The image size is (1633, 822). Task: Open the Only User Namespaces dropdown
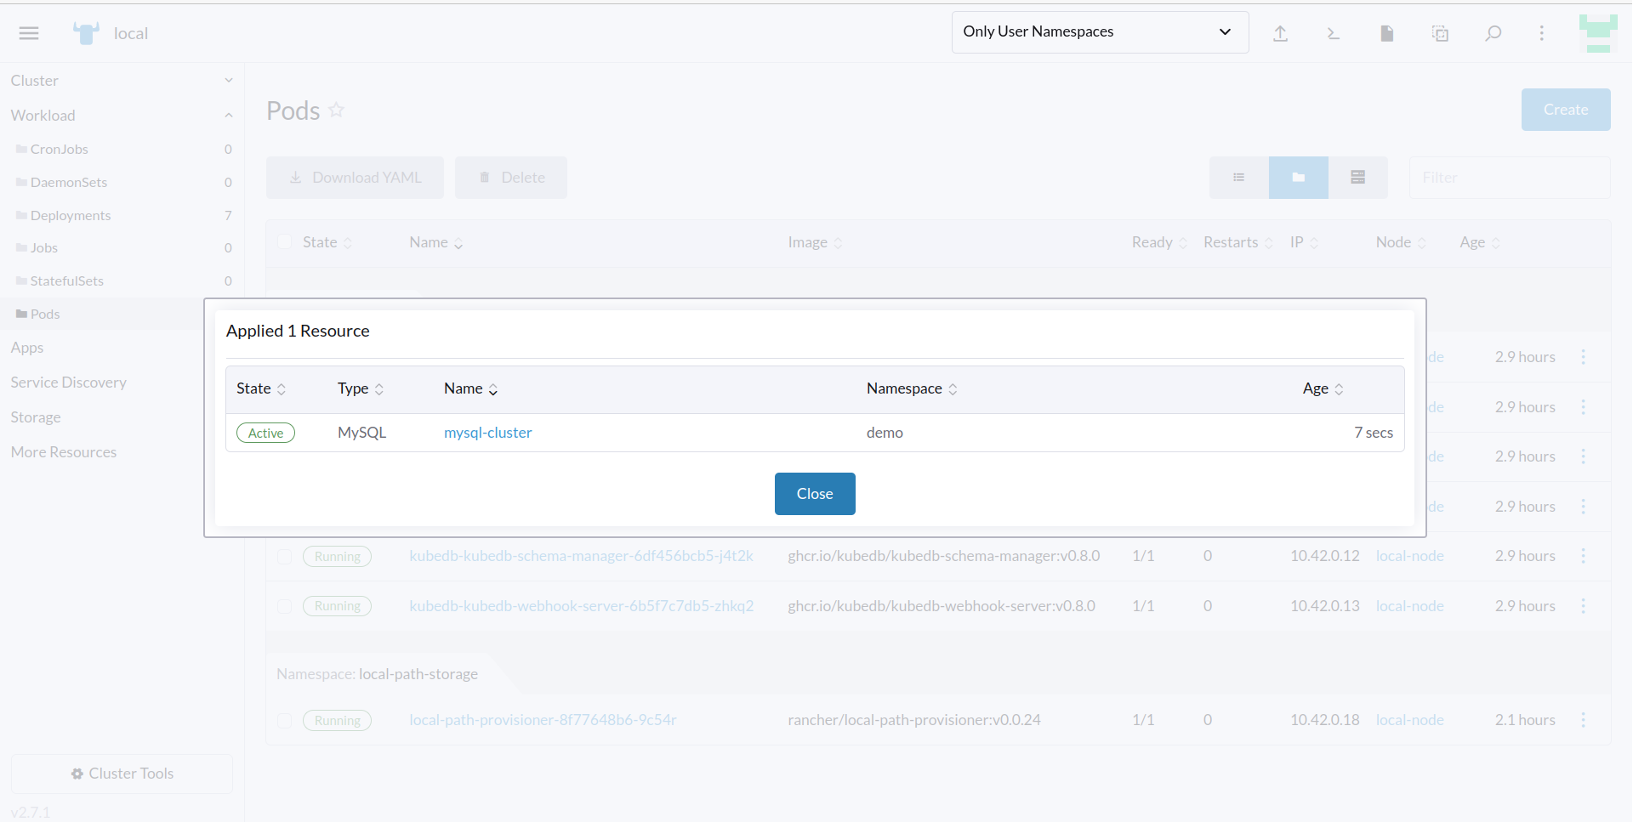coord(1099,32)
